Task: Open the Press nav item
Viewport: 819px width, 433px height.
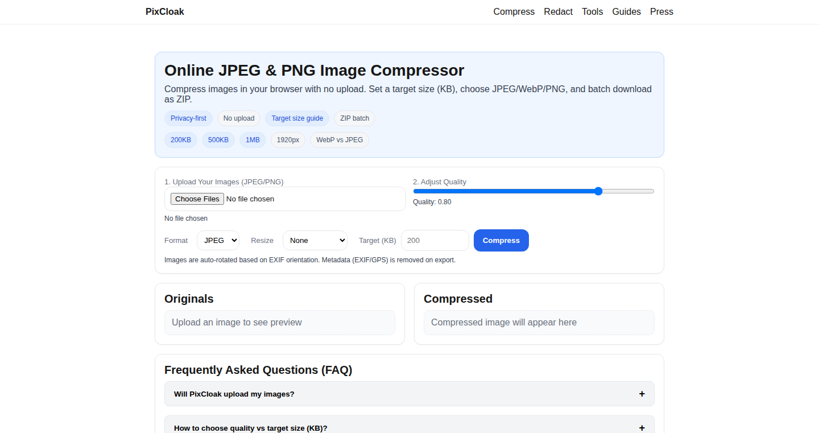Action: [x=662, y=11]
